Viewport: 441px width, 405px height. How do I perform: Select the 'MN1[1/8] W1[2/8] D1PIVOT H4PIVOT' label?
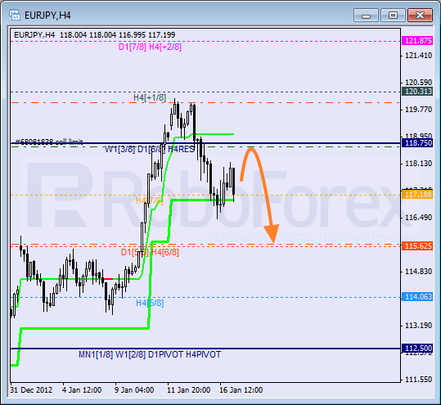point(150,354)
